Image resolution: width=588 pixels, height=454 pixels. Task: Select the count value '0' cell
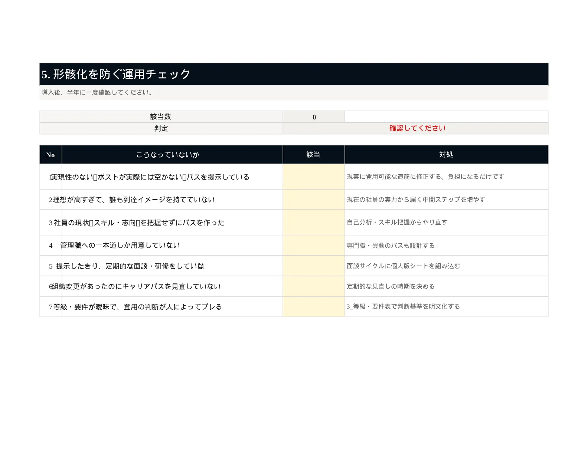(314, 117)
